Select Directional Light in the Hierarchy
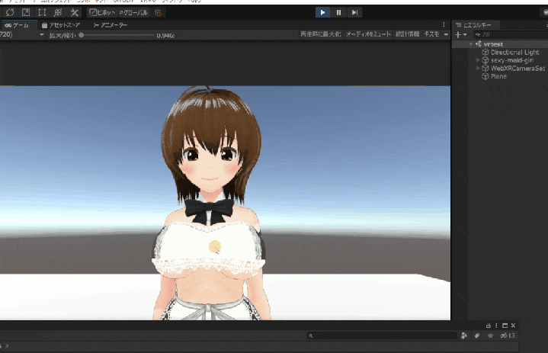 point(514,53)
